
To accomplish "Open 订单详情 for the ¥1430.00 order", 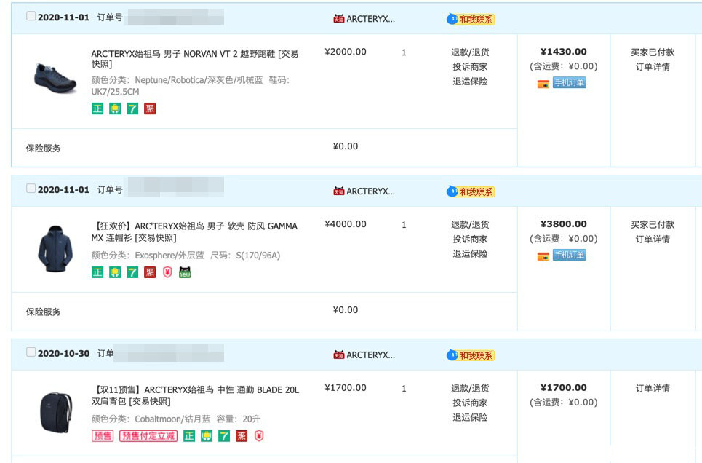I will point(653,67).
